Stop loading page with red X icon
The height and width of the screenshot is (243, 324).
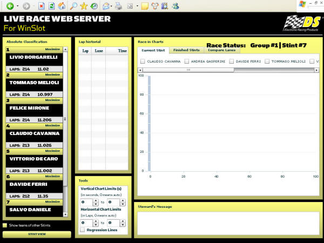42,6
